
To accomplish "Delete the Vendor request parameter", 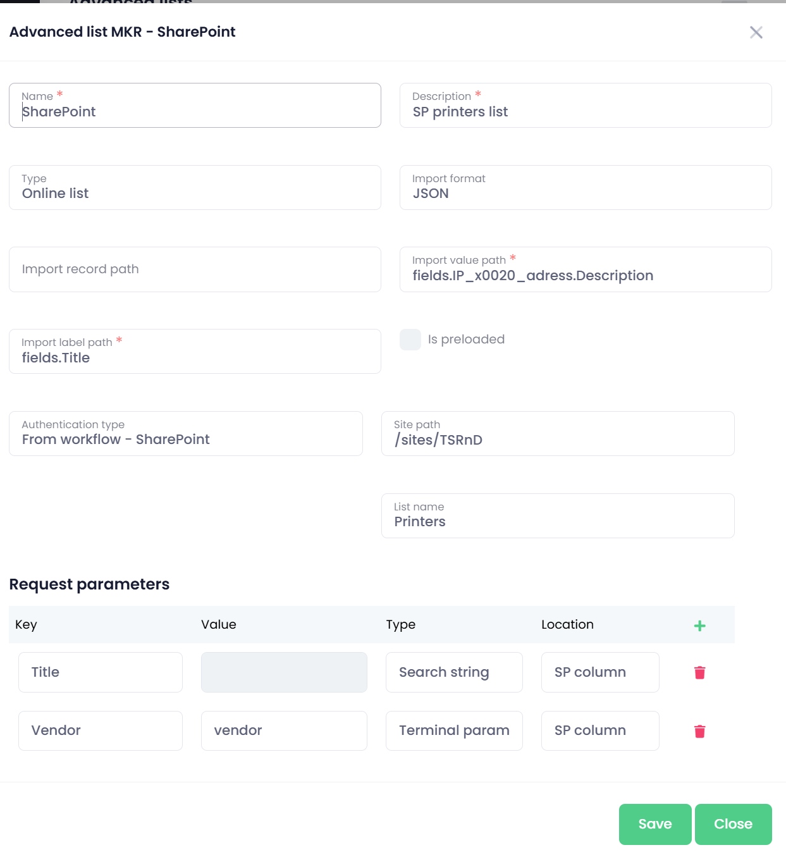I will click(x=699, y=731).
